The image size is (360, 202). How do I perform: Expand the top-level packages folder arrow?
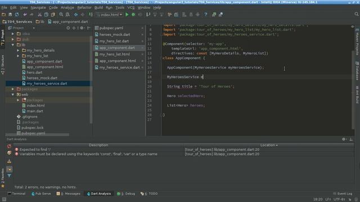(13, 89)
